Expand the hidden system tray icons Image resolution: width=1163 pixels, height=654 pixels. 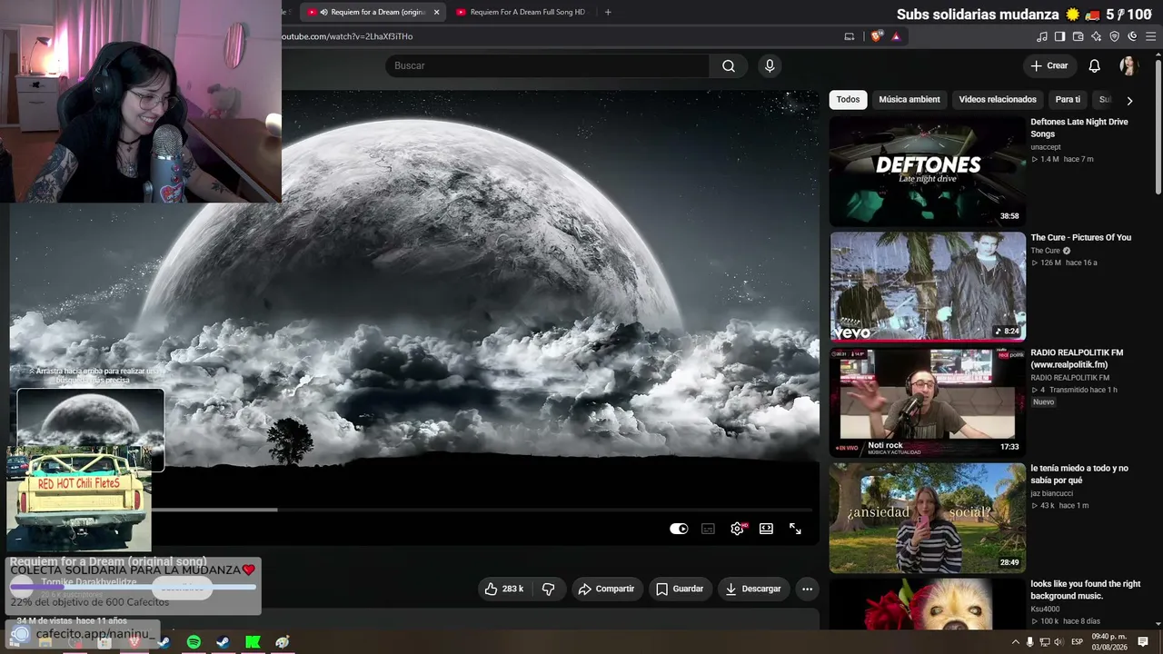tap(1015, 642)
